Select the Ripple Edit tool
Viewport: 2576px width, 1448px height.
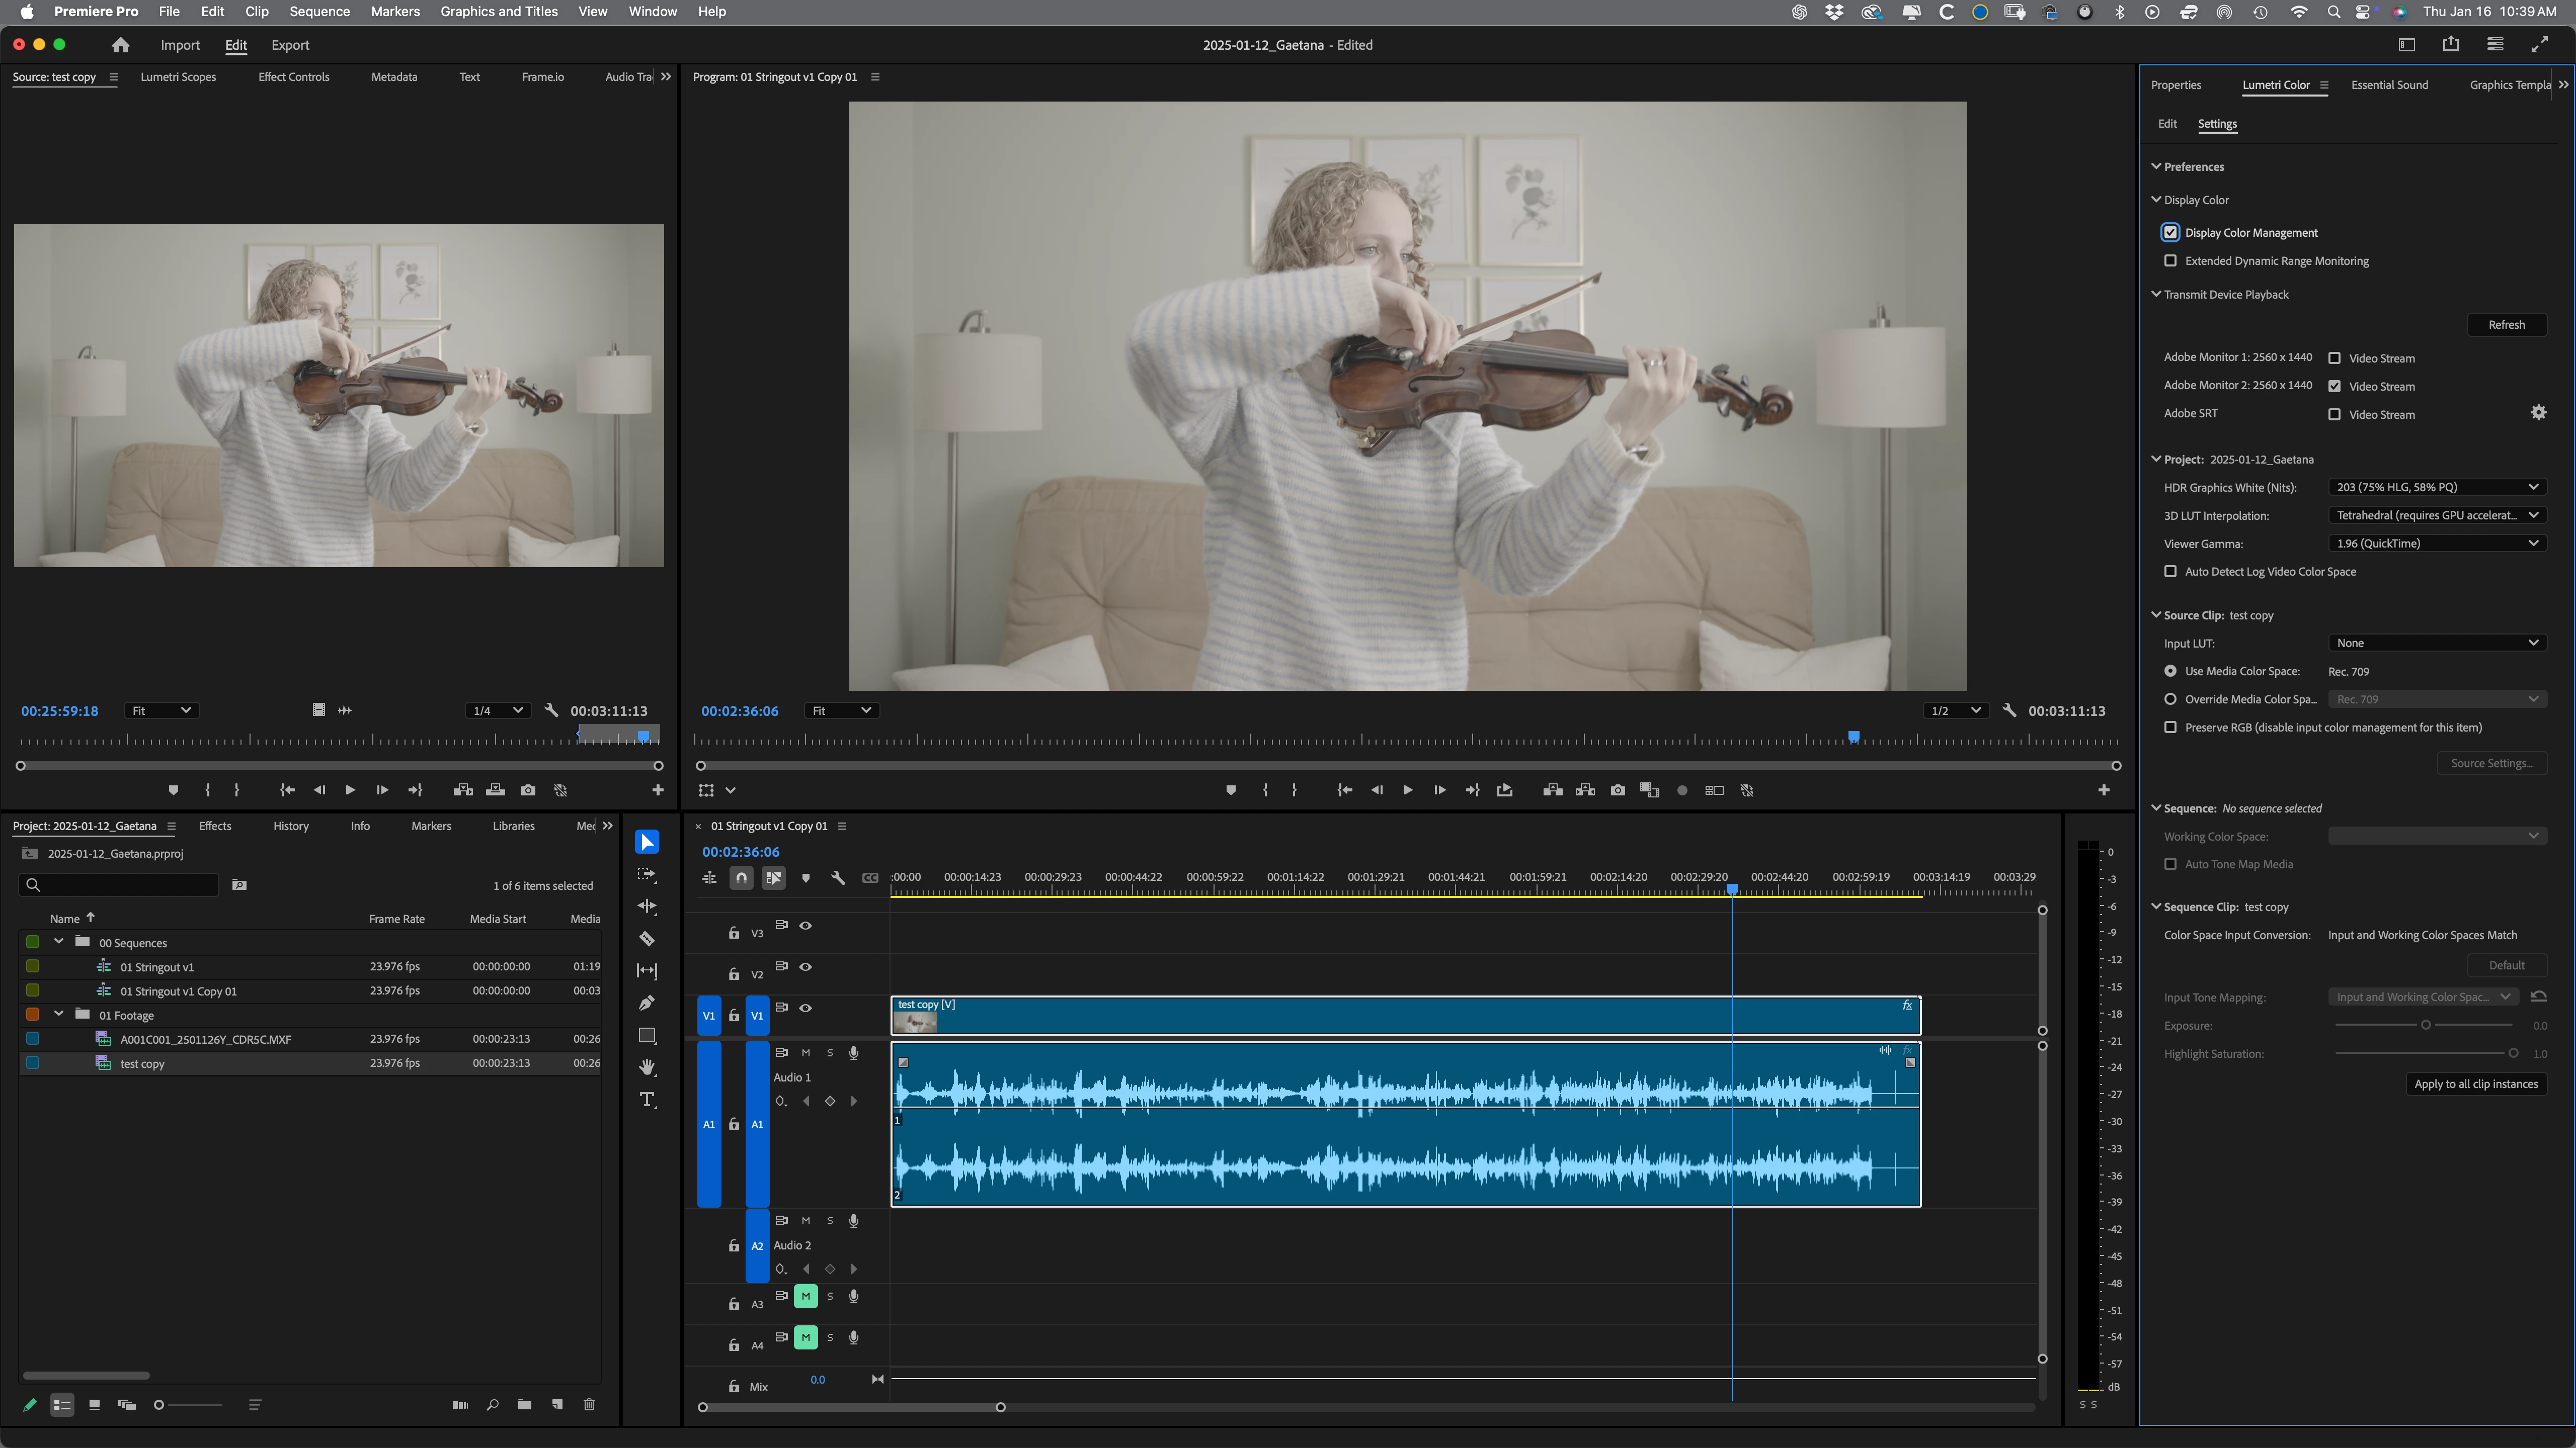coord(647,907)
